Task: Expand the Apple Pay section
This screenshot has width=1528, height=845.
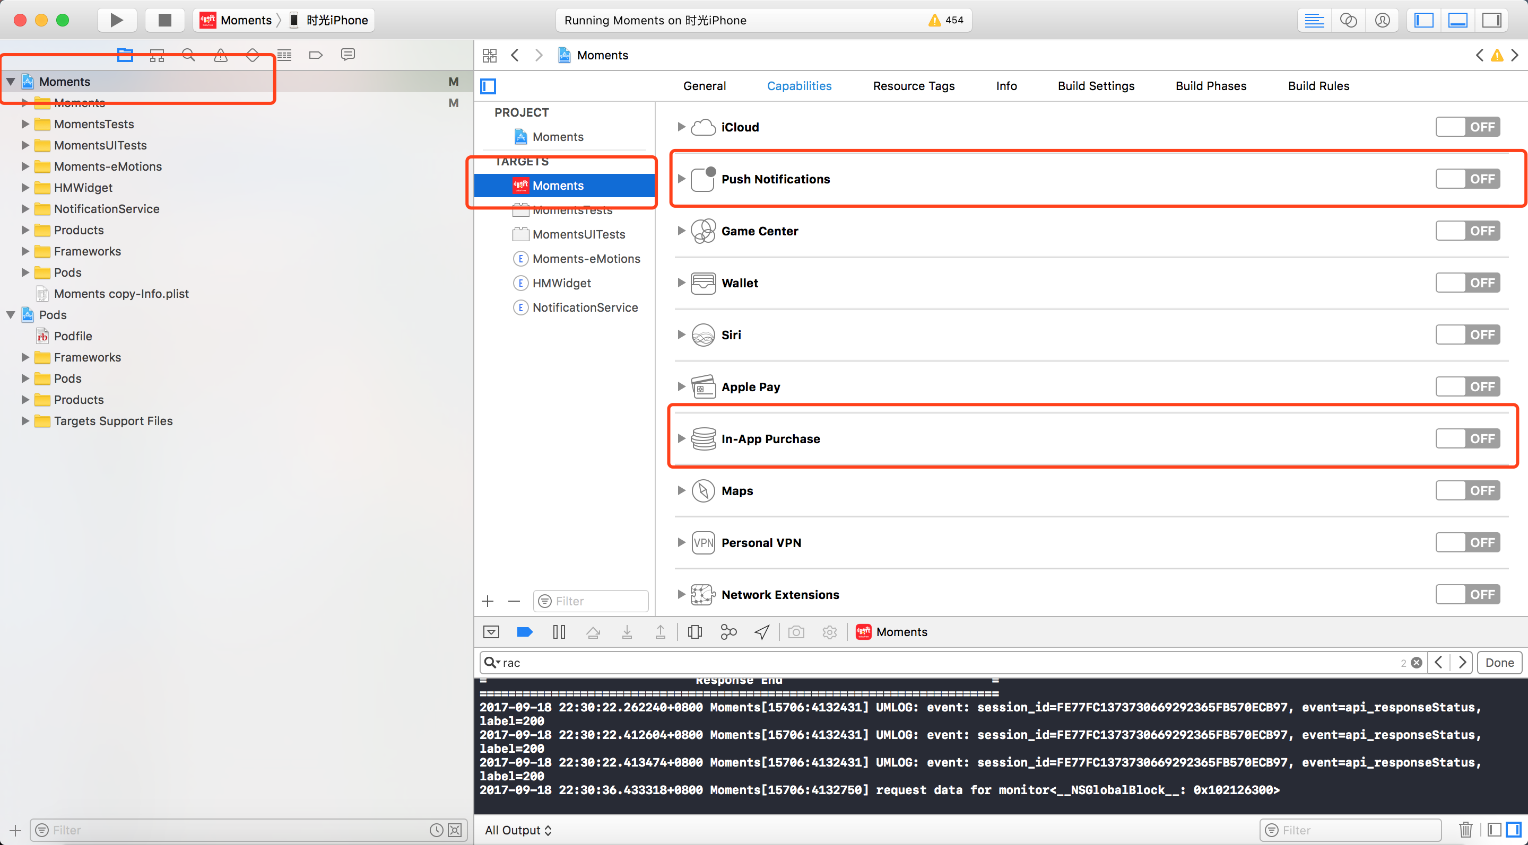Action: pyautogui.click(x=681, y=387)
